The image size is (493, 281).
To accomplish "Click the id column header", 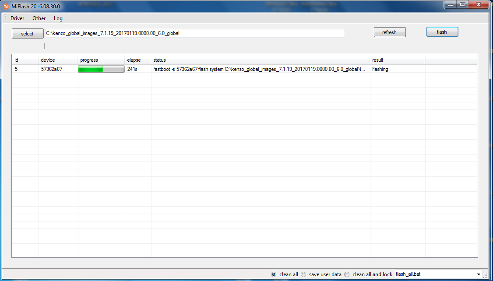I will (x=25, y=60).
